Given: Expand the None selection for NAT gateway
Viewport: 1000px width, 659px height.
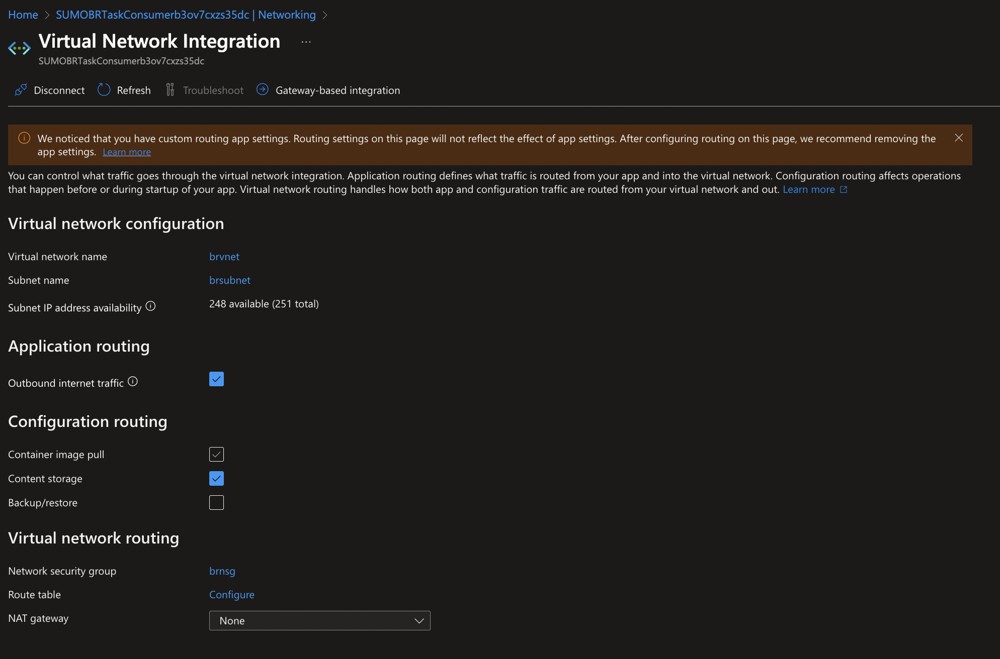Looking at the screenshot, I should 319,620.
